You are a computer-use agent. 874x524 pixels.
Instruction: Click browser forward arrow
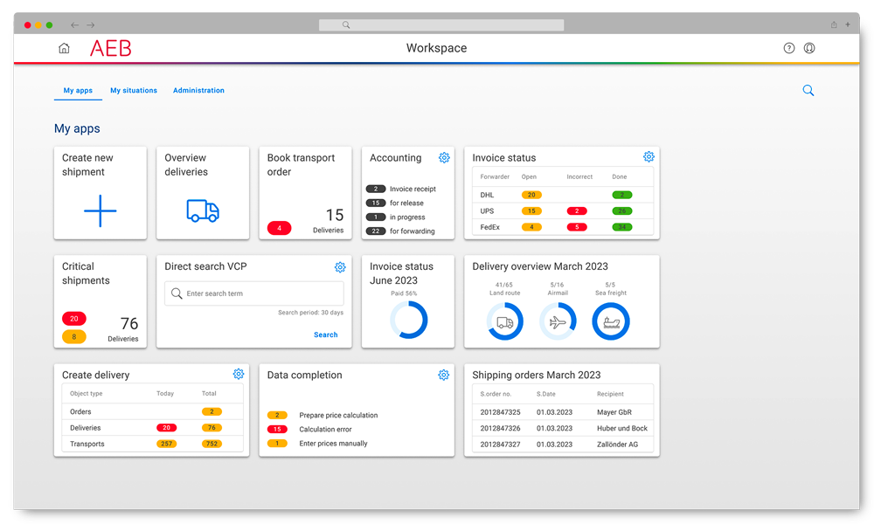pos(91,25)
